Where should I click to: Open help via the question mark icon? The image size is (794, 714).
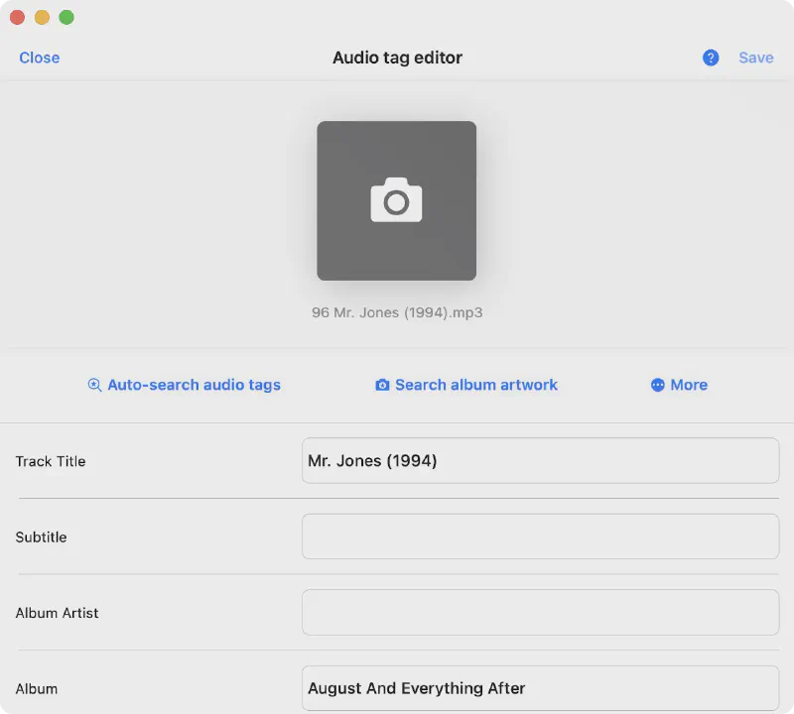pyautogui.click(x=711, y=58)
